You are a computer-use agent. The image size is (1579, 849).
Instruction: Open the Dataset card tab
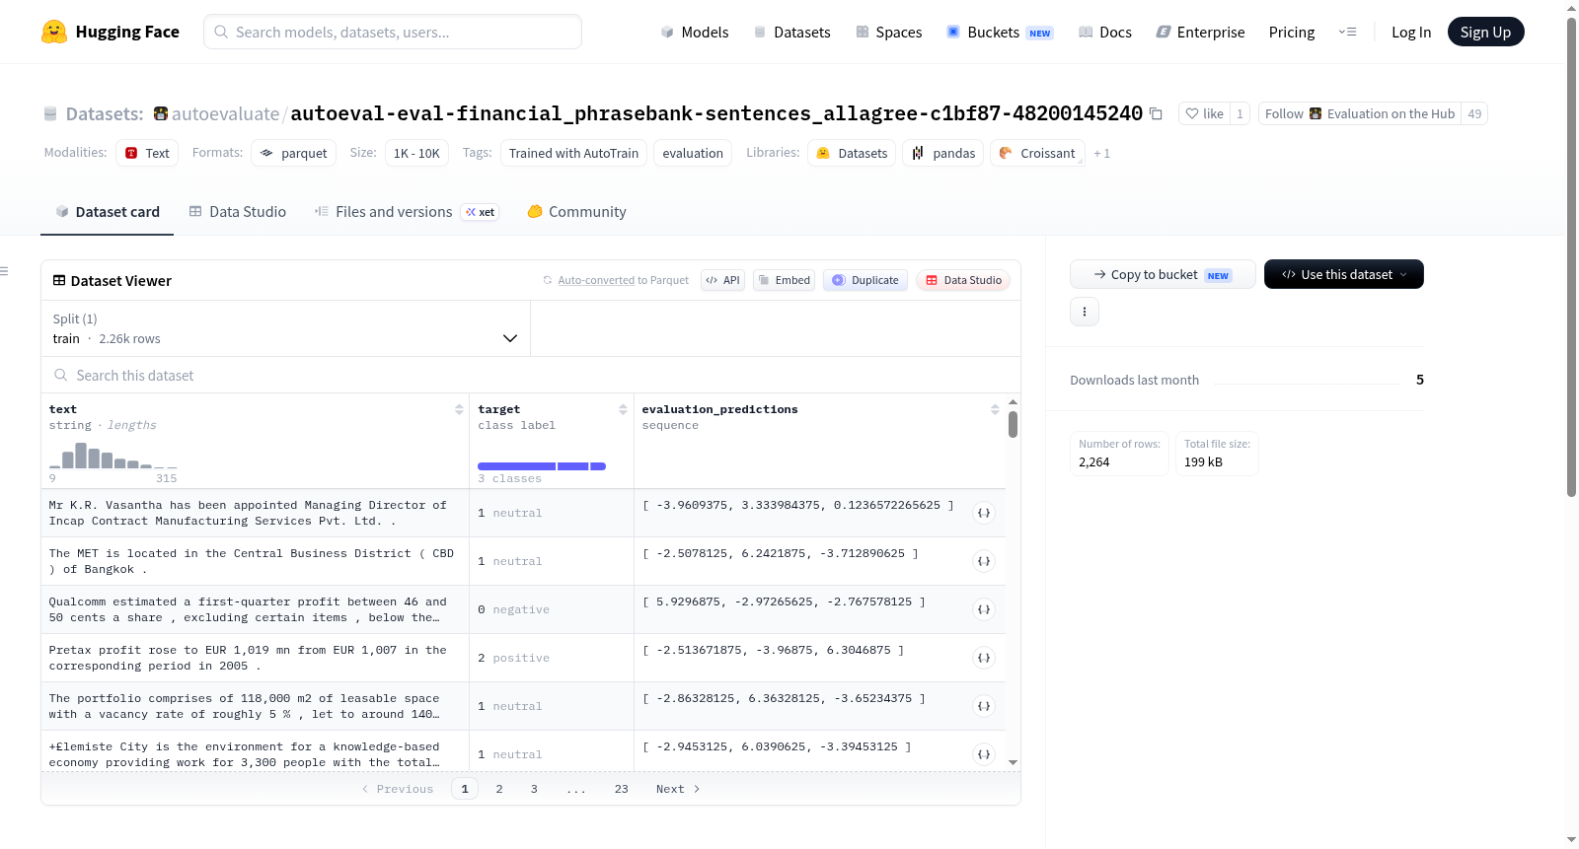[108, 212]
